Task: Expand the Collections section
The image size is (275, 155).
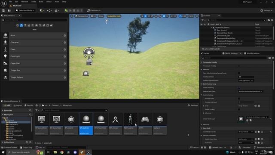Action: [3, 143]
